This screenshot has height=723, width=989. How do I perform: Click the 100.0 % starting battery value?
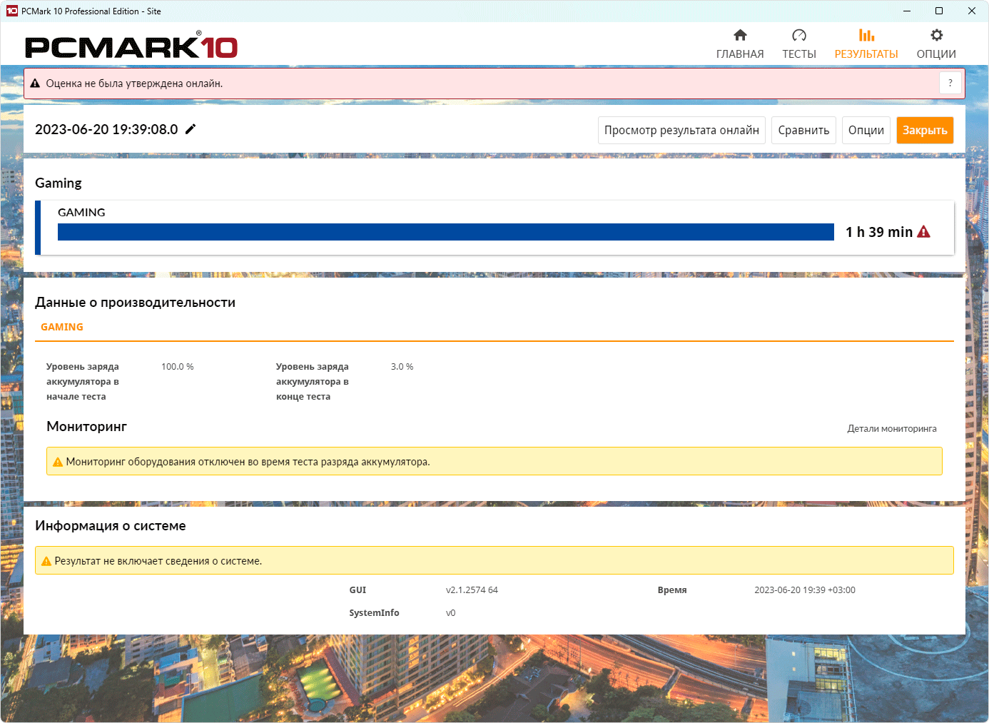(178, 367)
